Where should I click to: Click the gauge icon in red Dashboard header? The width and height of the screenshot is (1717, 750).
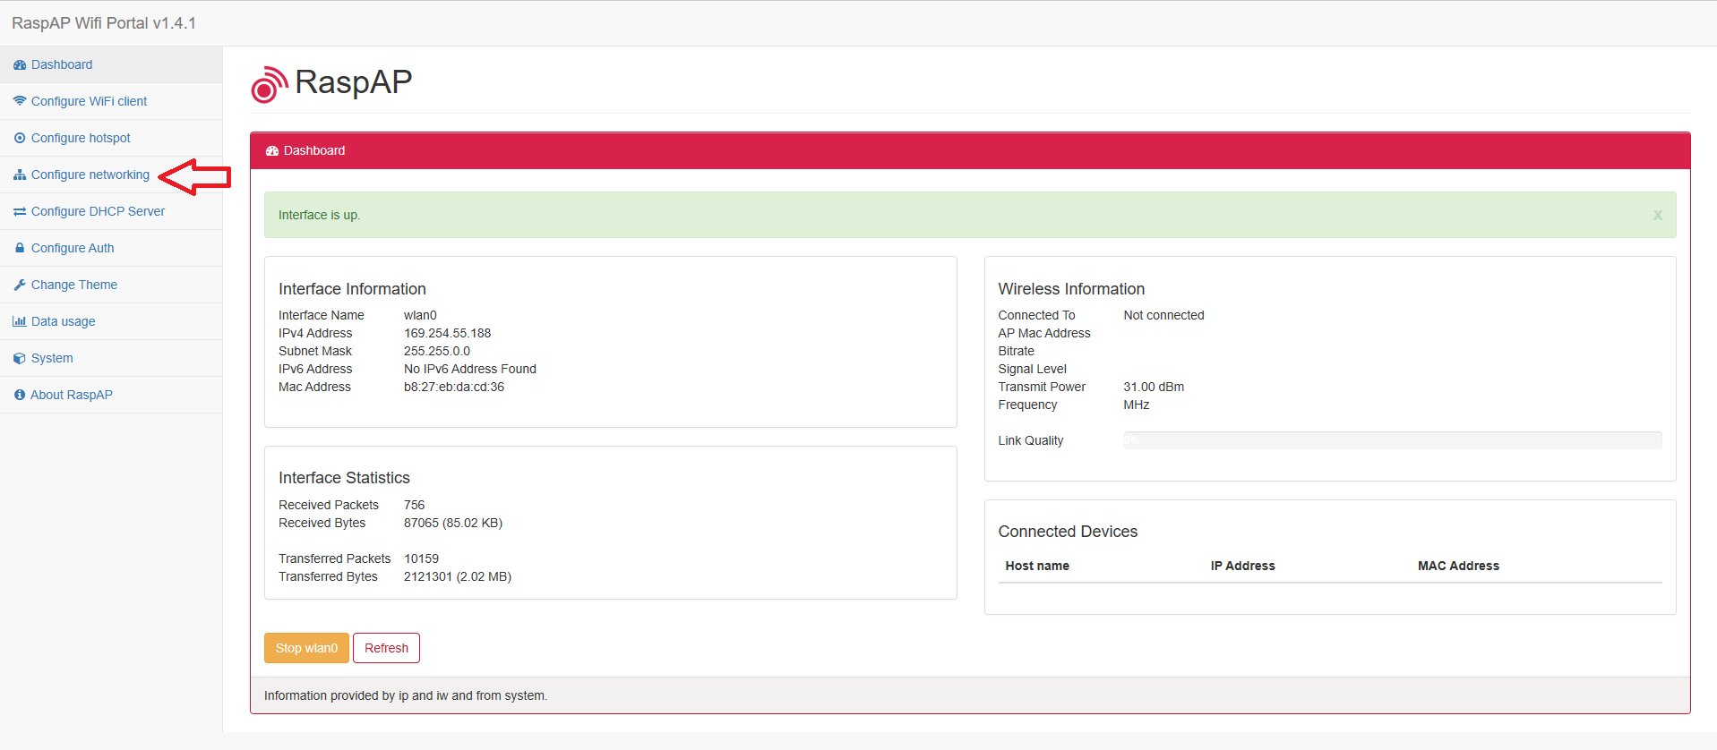[272, 150]
